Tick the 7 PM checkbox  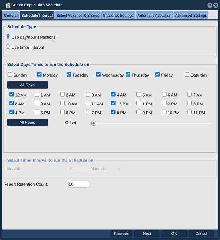tap(88, 112)
